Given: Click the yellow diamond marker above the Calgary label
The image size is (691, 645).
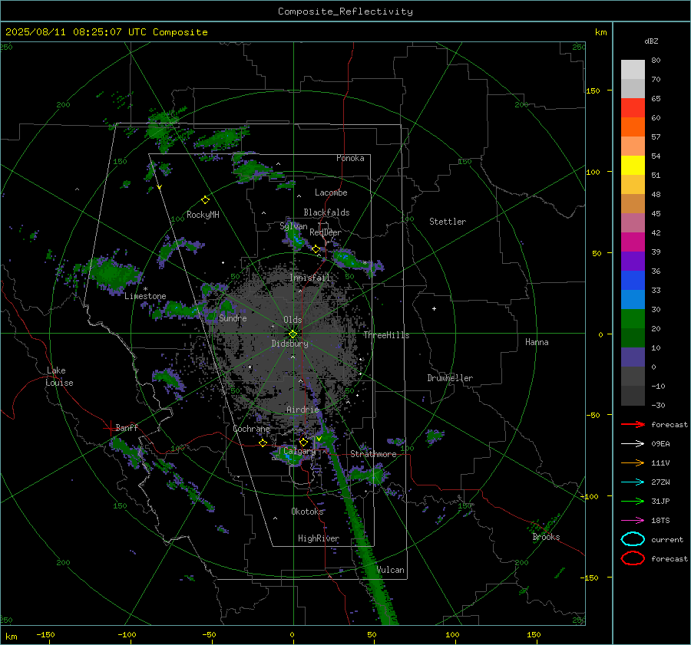Looking at the screenshot, I should (x=303, y=442).
